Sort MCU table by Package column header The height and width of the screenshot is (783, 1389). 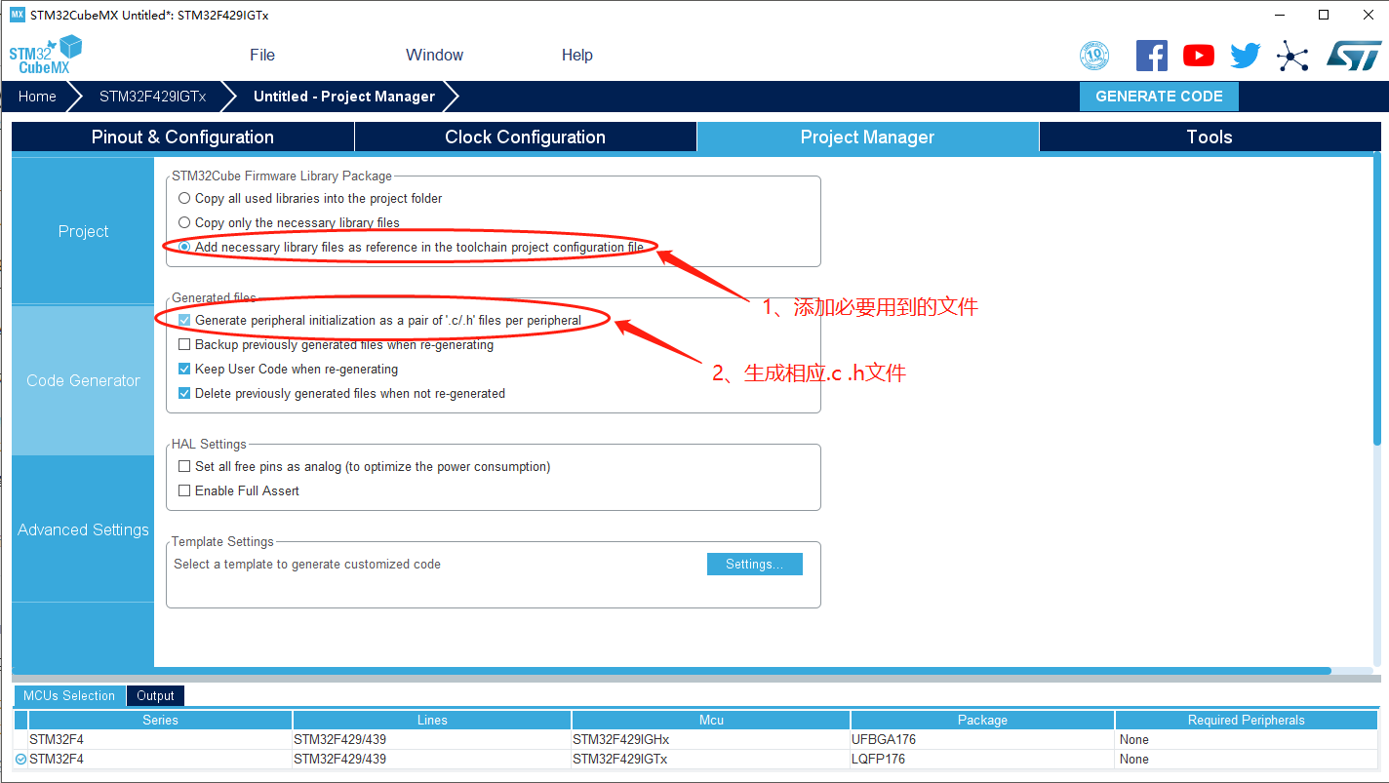[x=982, y=720]
